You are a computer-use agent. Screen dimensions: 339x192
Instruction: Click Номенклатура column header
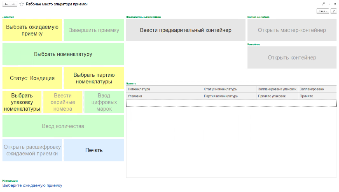tap(164, 89)
